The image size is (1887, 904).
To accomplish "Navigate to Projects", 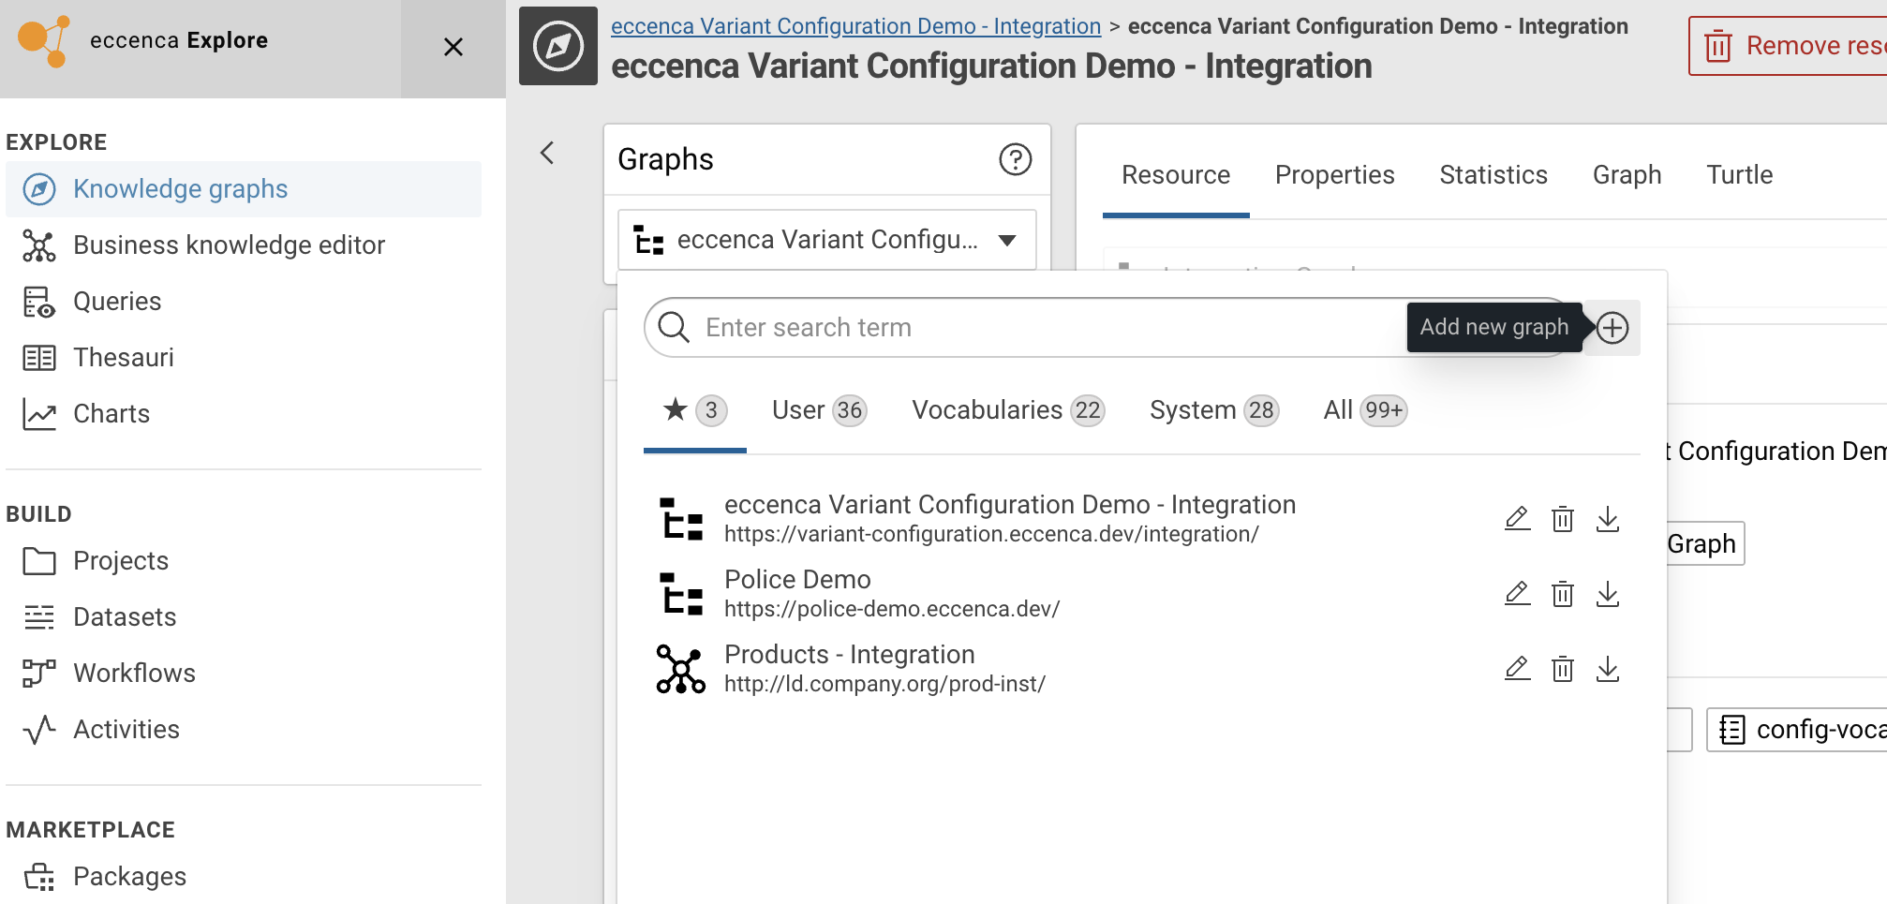I will [x=244, y=561].
